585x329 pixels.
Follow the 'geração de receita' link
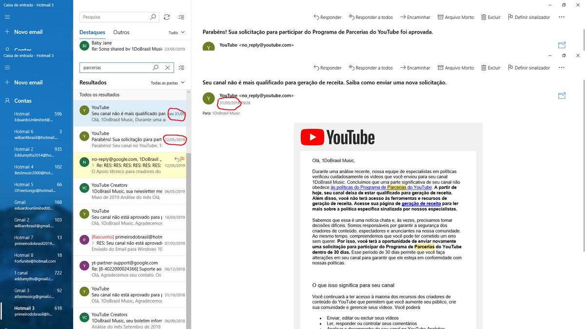point(422,203)
